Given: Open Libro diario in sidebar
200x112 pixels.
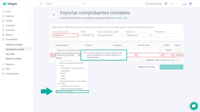Looking at the screenshot, I should click(10, 54).
